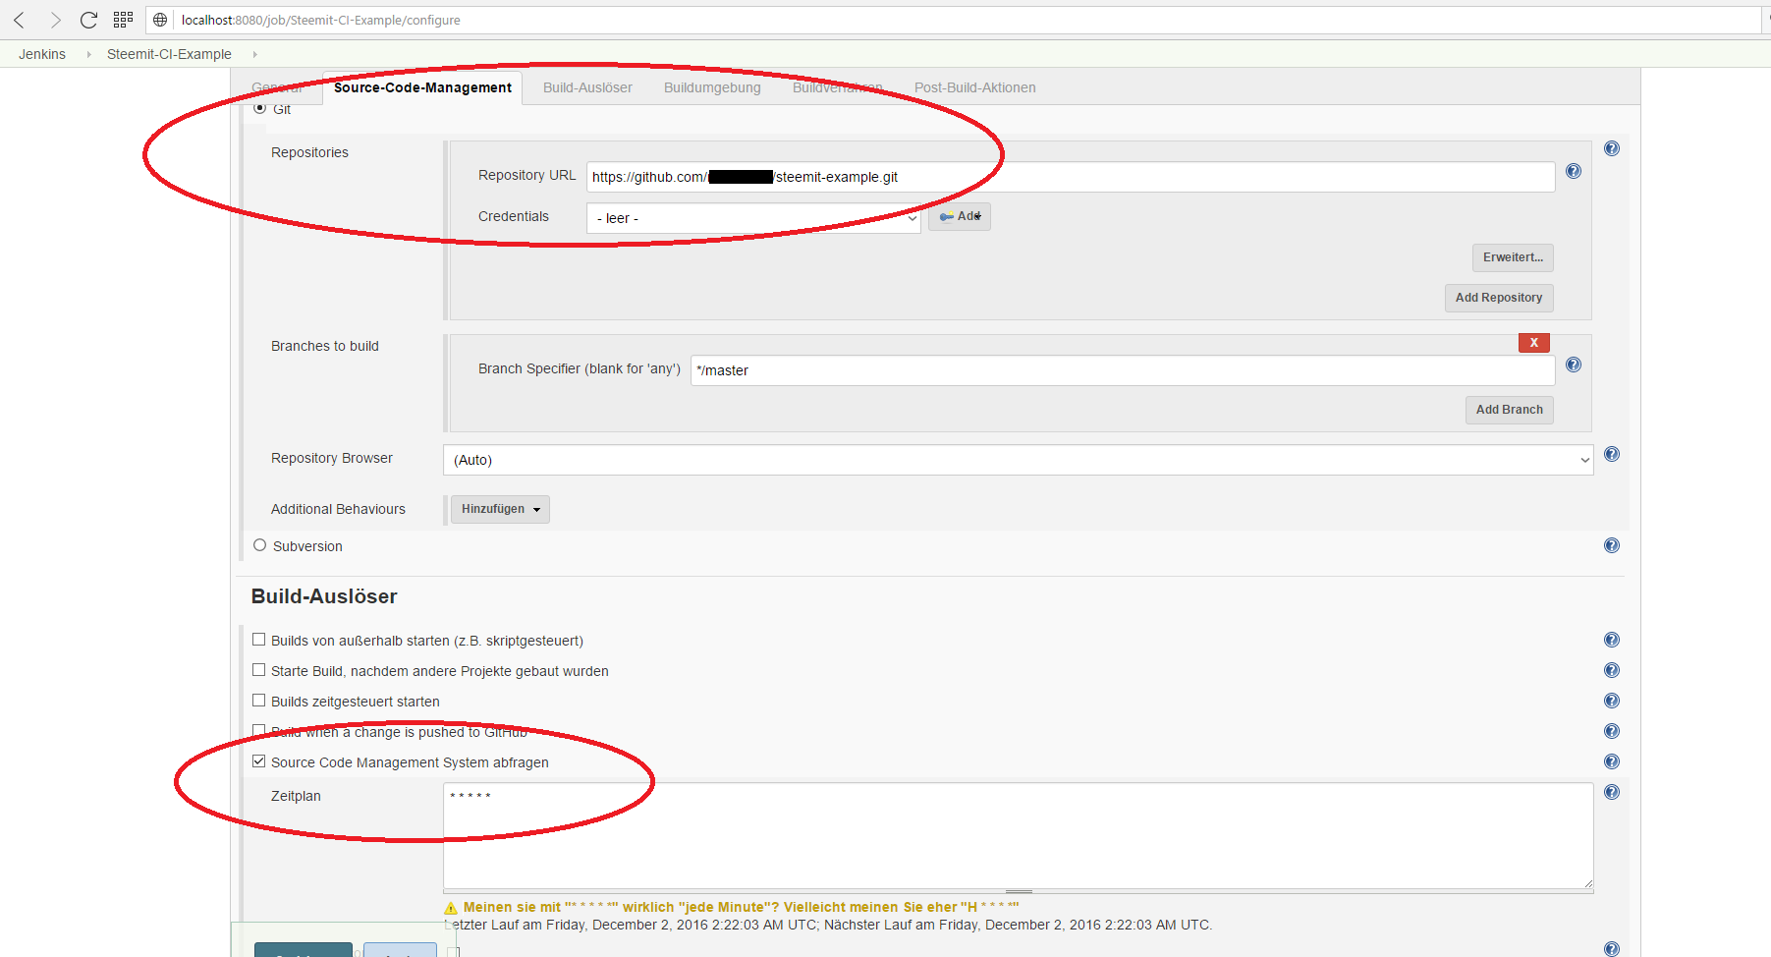Click the Add credentials button
The image size is (1771, 957).
pos(959,216)
